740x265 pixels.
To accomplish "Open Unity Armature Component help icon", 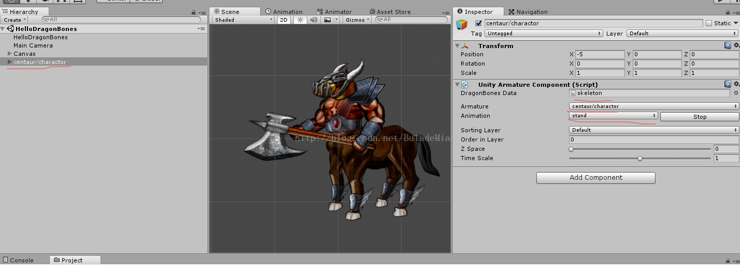I will (x=728, y=84).
